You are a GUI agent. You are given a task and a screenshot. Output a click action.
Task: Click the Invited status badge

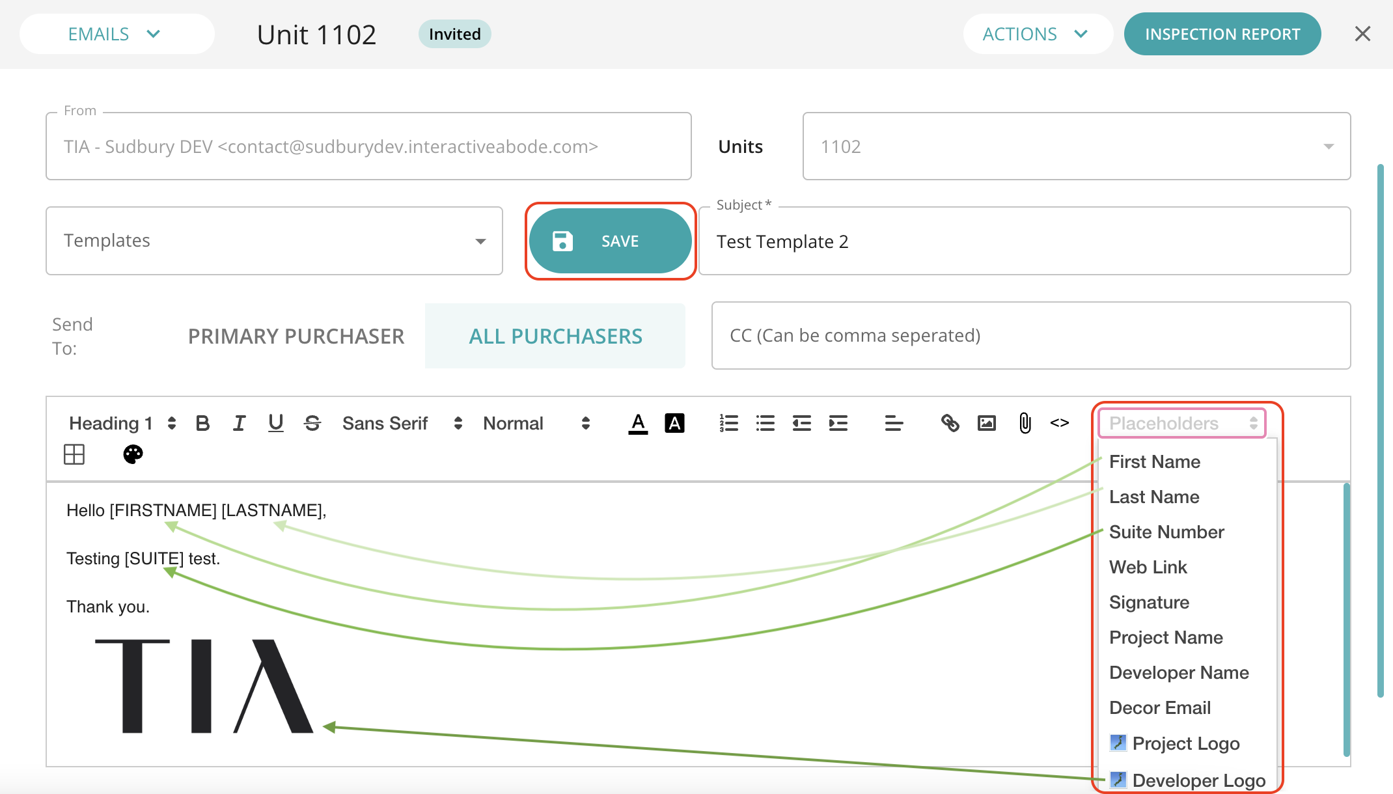coord(454,34)
